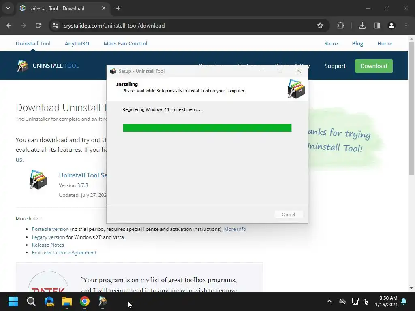Click the 'Version 3.7.3' text
Screen dimensions: 415x311
click(74, 185)
